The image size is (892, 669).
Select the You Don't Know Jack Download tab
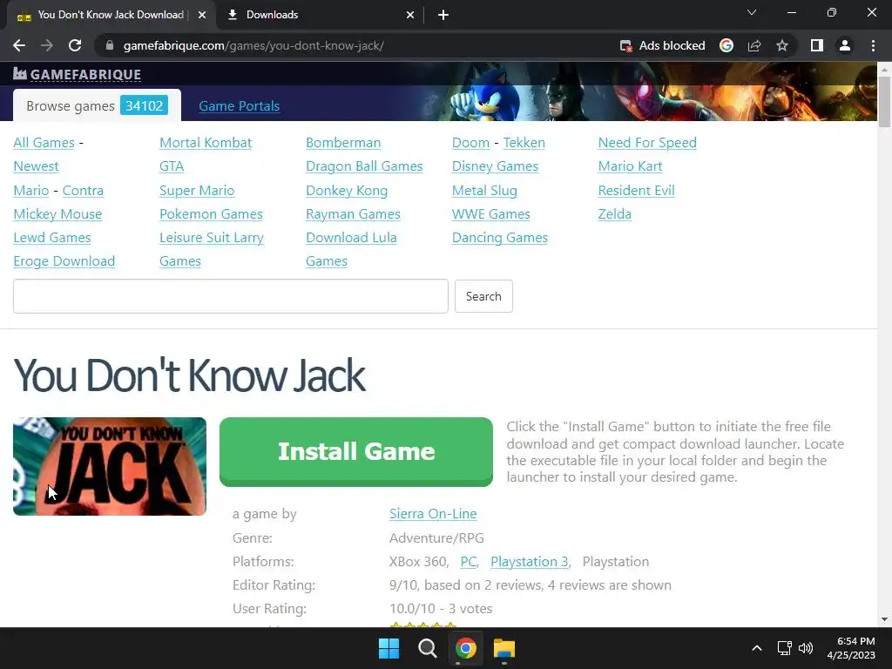coord(111,15)
